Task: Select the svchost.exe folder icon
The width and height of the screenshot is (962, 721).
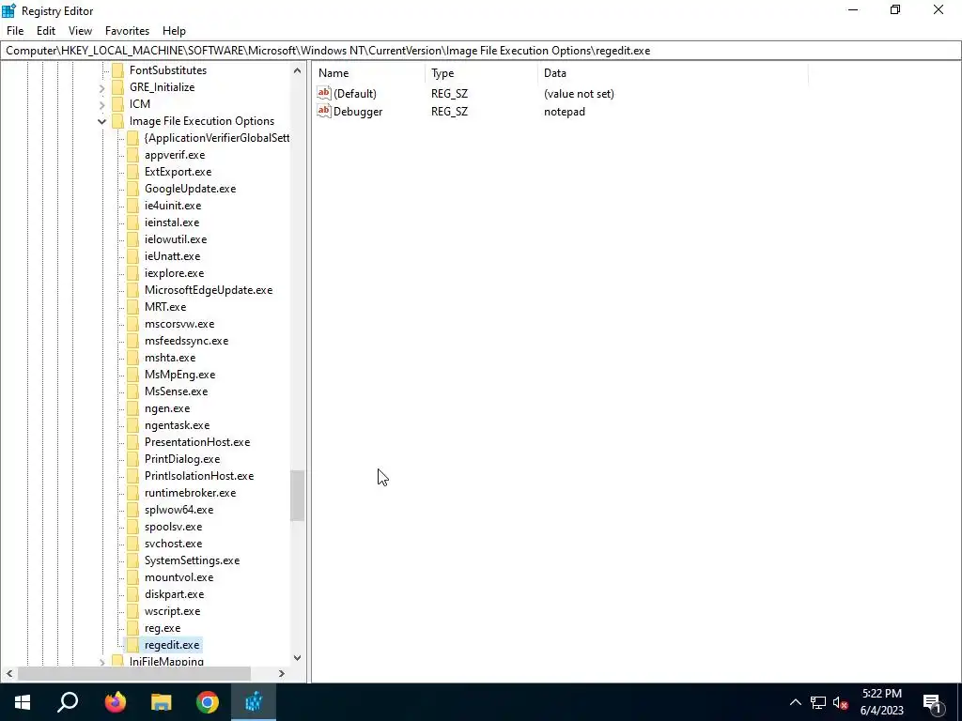Action: (132, 544)
